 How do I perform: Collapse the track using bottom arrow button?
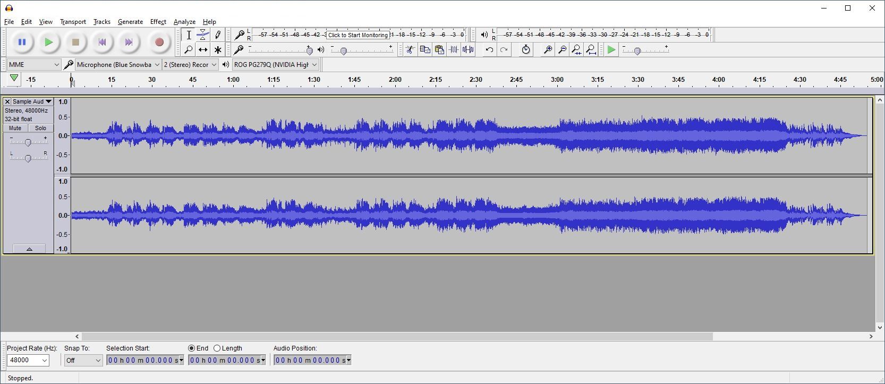point(29,249)
